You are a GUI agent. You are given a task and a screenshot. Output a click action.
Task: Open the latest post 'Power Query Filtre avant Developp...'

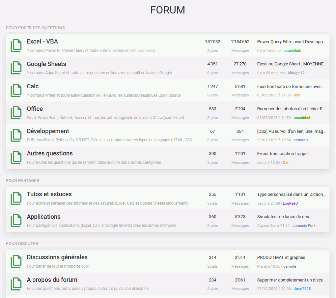click(x=291, y=42)
